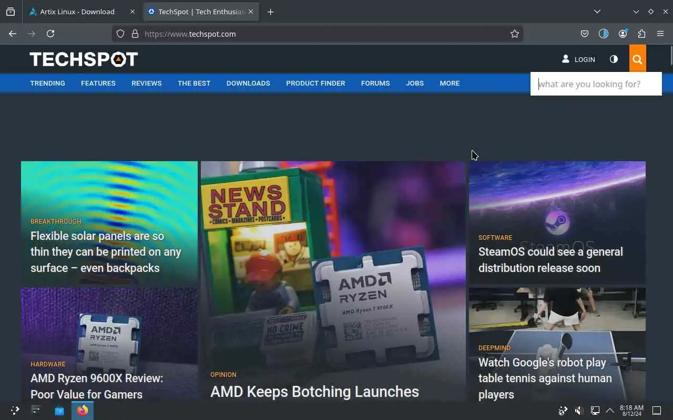This screenshot has width=673, height=420.
Task: Close the Artix Linux tab
Action: click(132, 12)
